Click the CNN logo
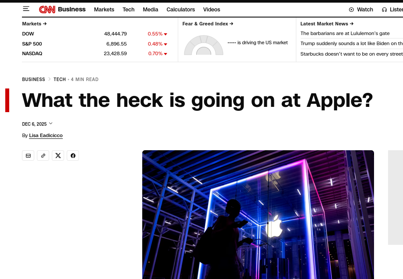Image resolution: width=403 pixels, height=279 pixels. pos(47,9)
